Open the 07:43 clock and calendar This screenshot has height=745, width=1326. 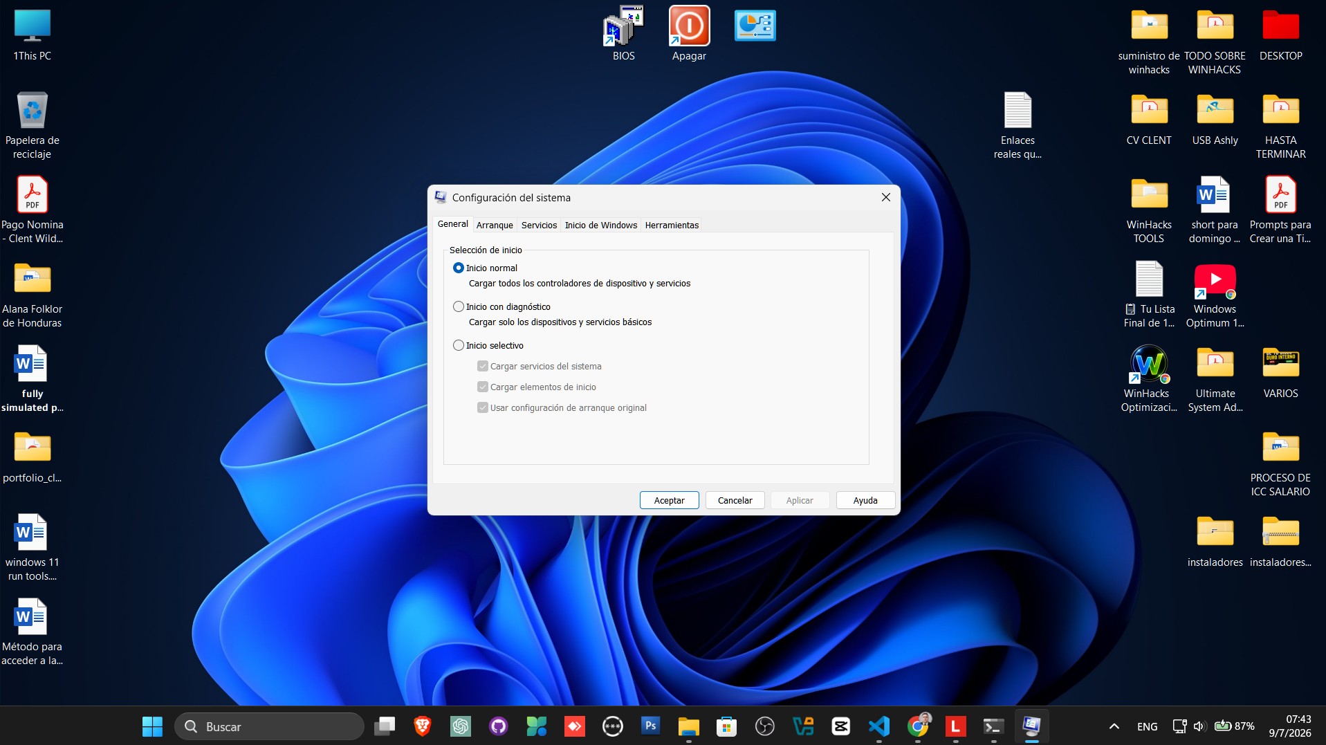1289,726
